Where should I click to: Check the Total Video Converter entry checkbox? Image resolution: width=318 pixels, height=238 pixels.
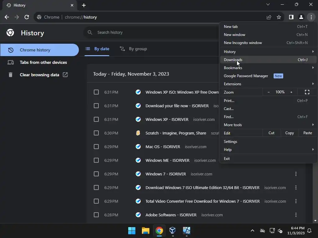click(x=96, y=201)
